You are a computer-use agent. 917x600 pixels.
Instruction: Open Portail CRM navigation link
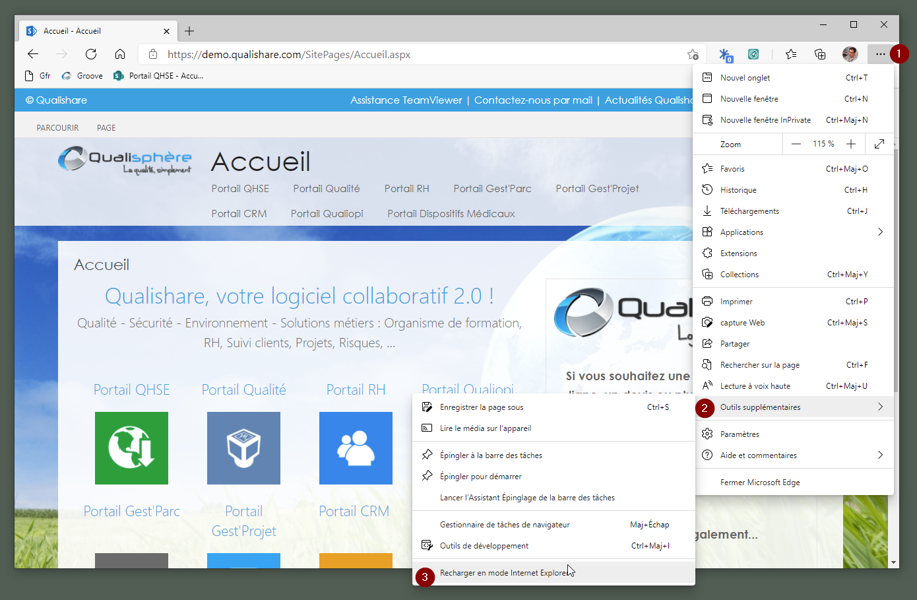point(239,214)
